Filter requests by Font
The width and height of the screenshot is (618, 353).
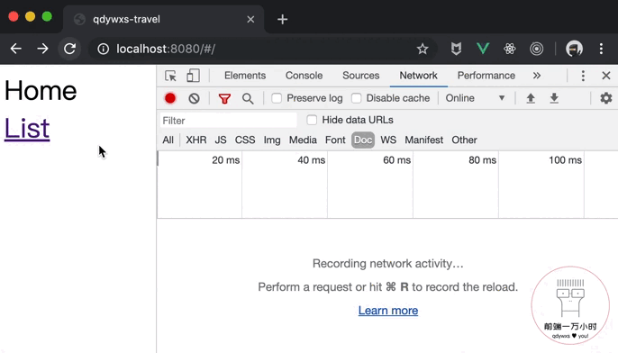pyautogui.click(x=335, y=140)
